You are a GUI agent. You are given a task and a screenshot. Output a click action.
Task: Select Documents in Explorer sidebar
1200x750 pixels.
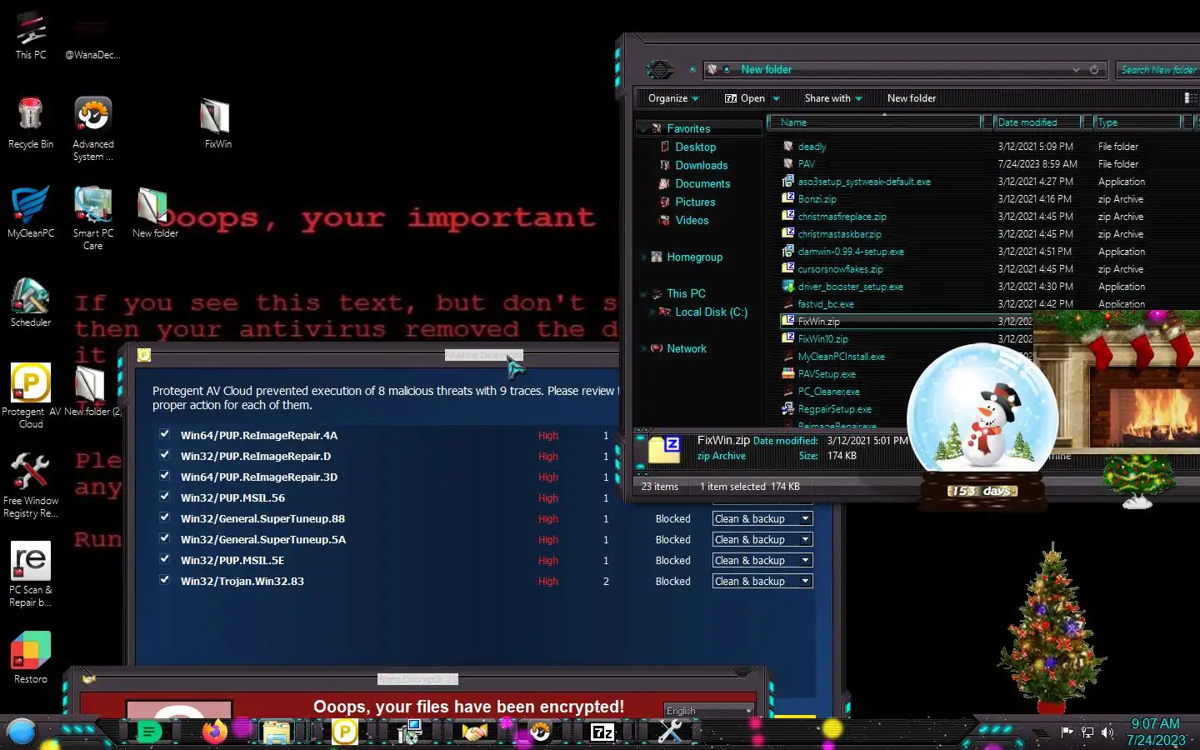pos(702,183)
